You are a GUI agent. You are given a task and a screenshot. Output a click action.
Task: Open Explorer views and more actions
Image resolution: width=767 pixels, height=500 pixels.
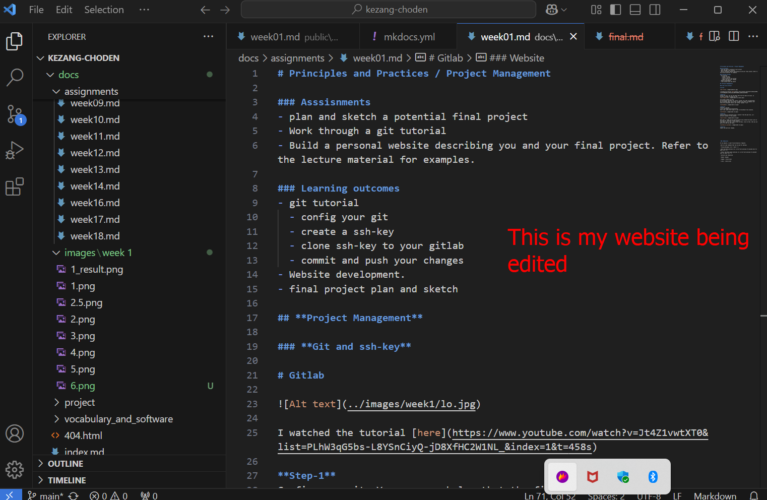(x=208, y=37)
